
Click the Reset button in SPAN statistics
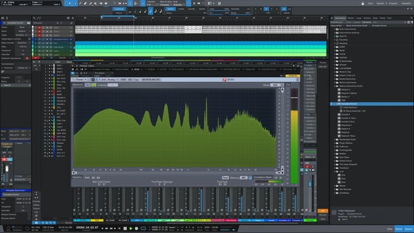tap(225, 178)
